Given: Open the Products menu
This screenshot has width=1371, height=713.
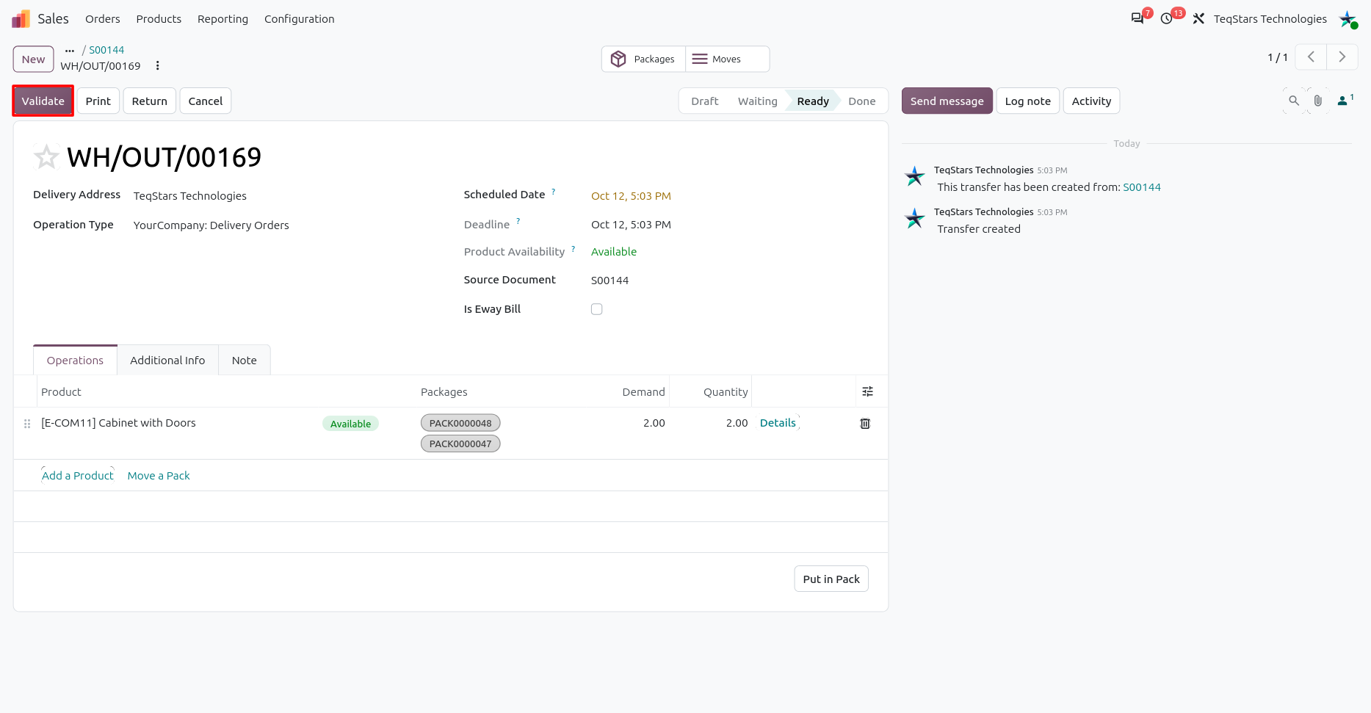Looking at the screenshot, I should tap(159, 19).
